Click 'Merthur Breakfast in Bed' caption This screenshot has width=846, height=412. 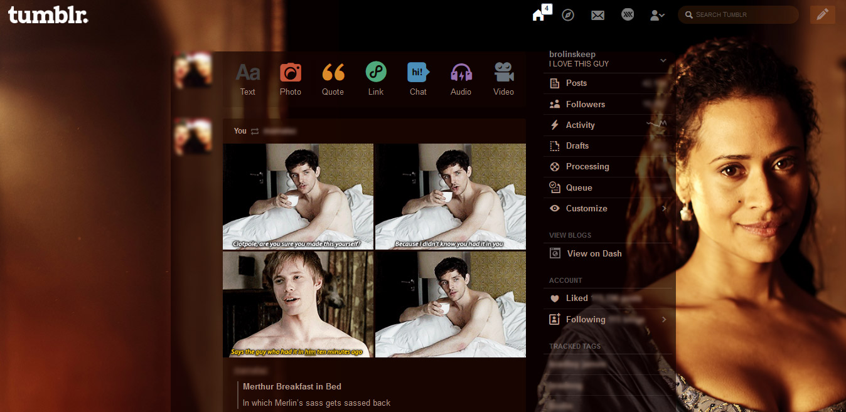point(292,386)
